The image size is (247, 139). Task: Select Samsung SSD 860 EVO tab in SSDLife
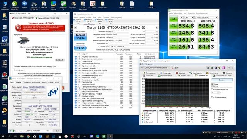47,18
